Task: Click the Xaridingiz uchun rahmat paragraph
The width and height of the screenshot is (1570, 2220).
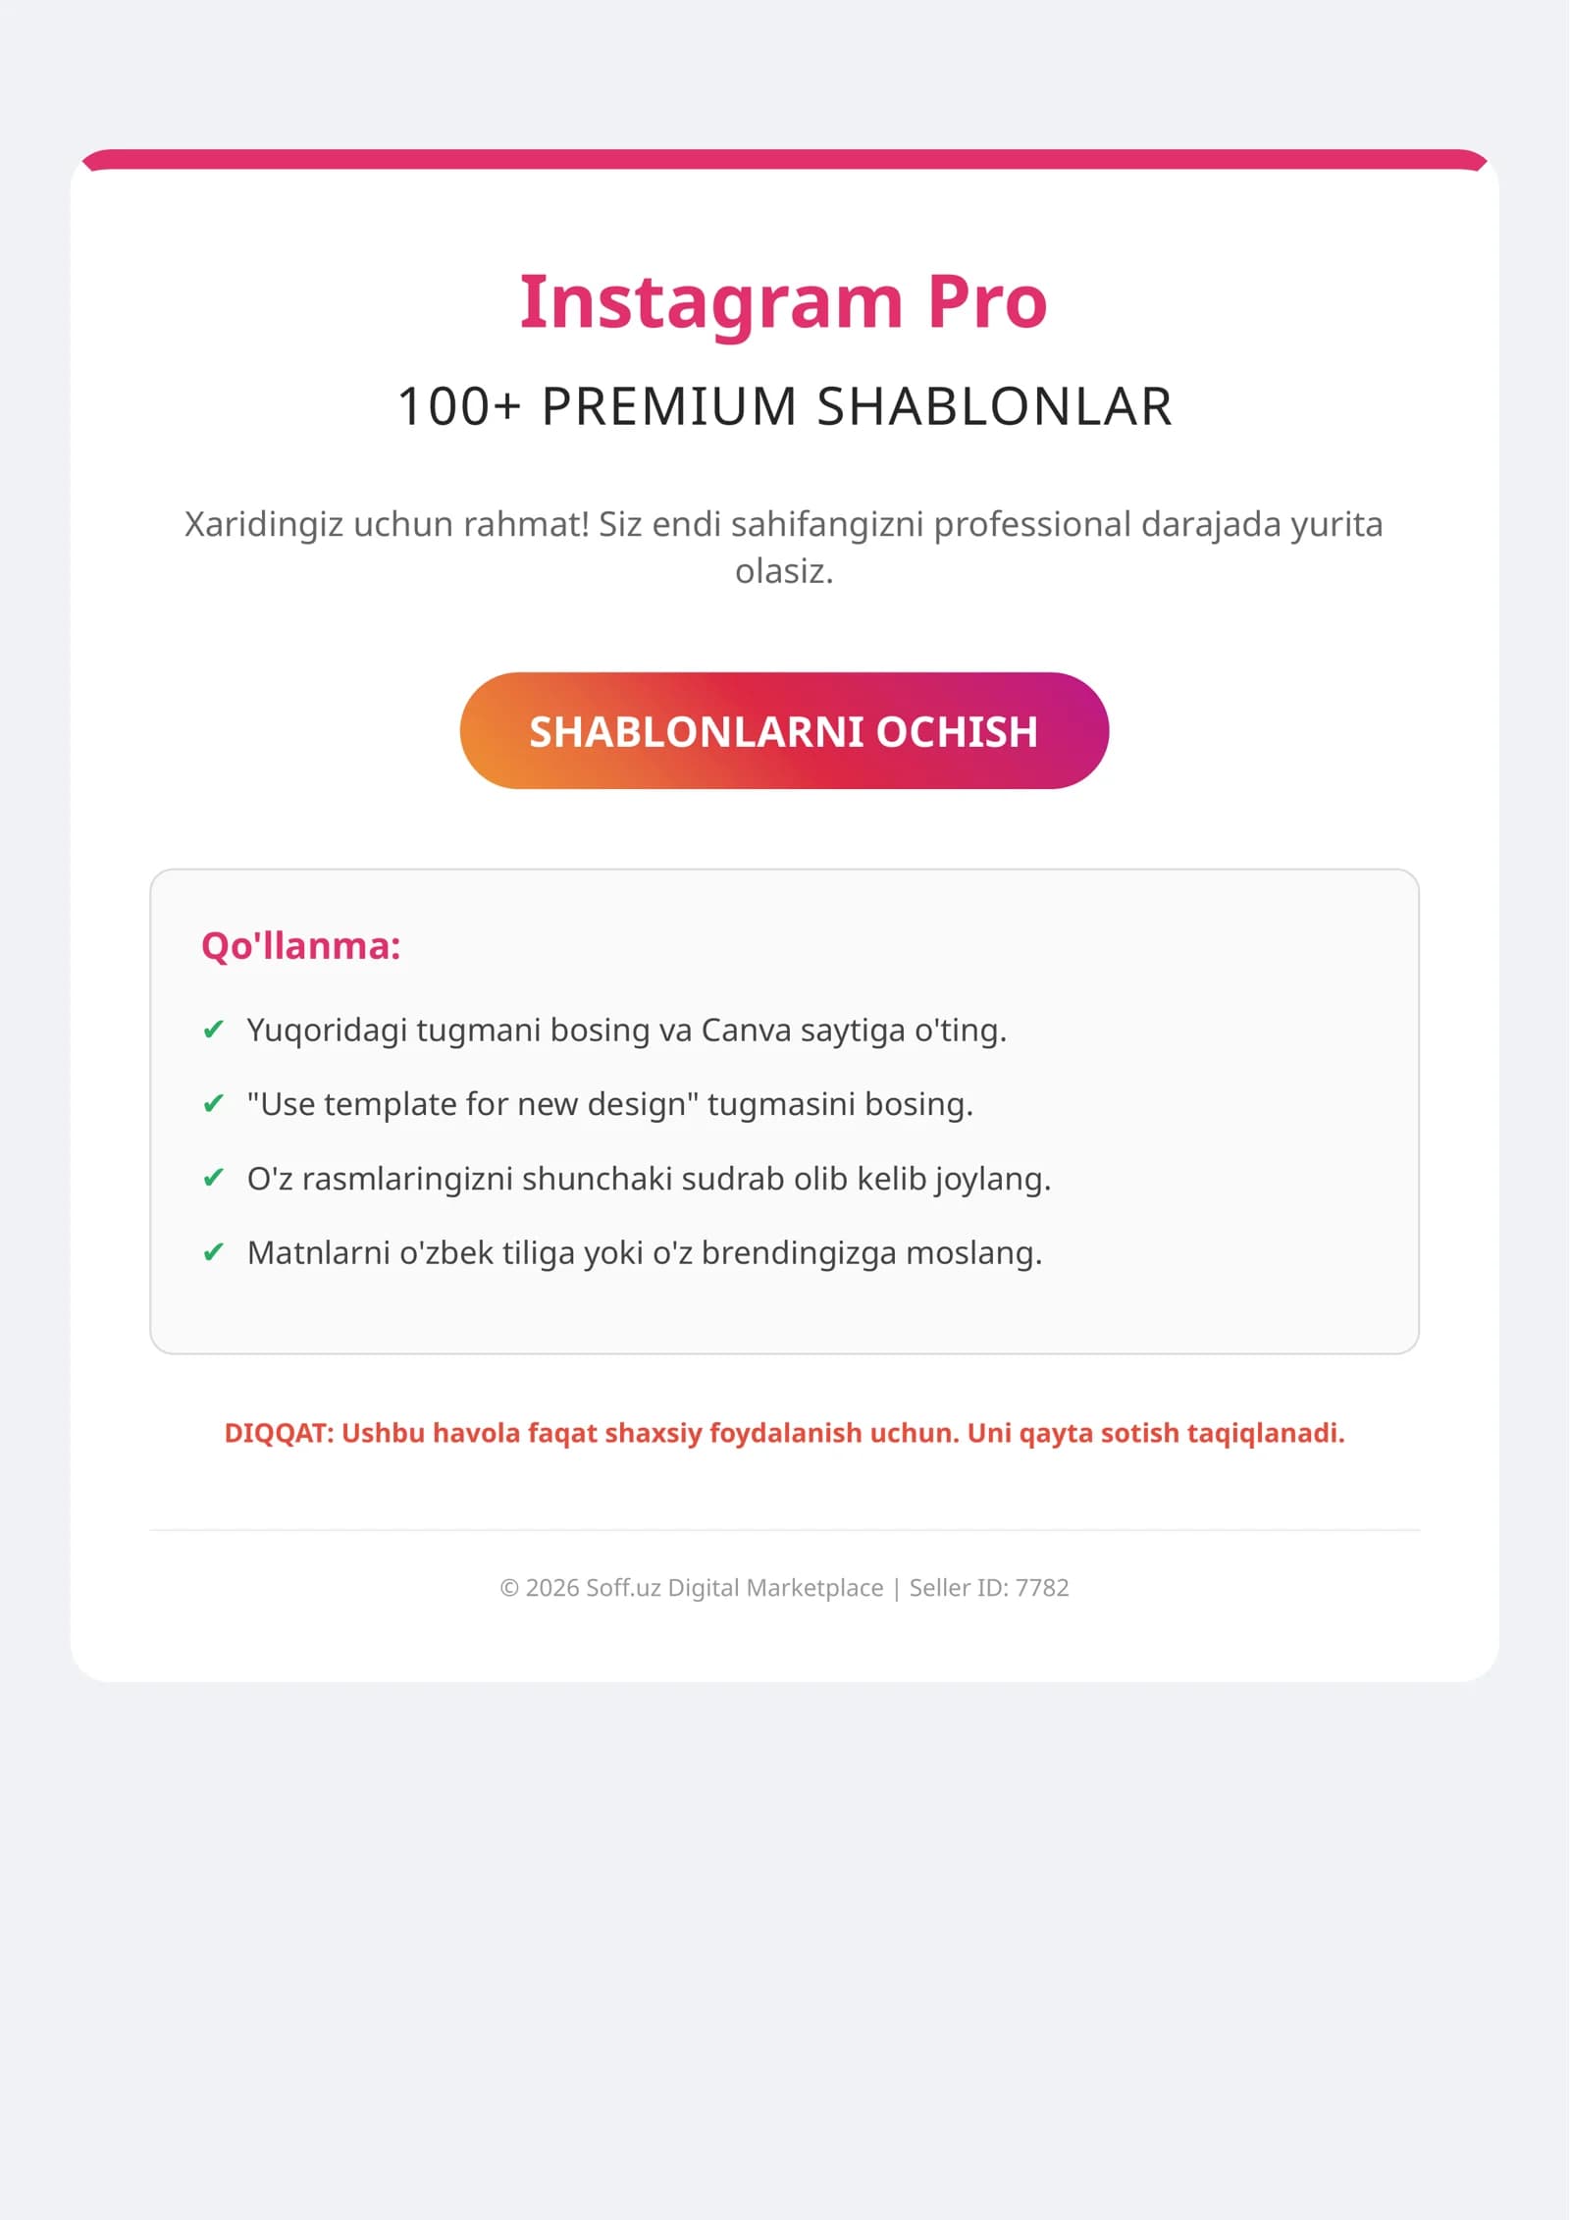Action: point(784,547)
